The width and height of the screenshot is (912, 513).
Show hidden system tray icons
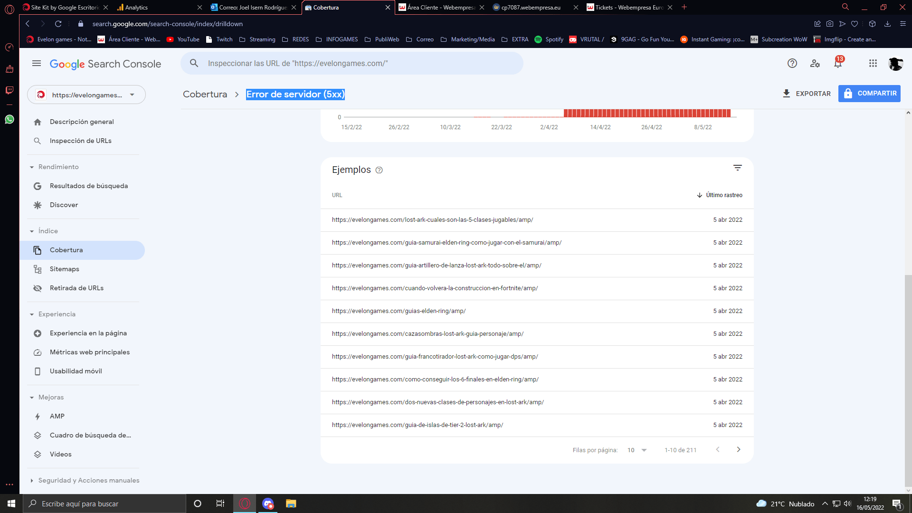coord(825,503)
